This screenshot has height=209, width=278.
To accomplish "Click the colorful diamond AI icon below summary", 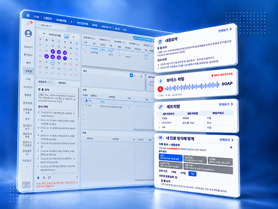I will coord(38,178).
